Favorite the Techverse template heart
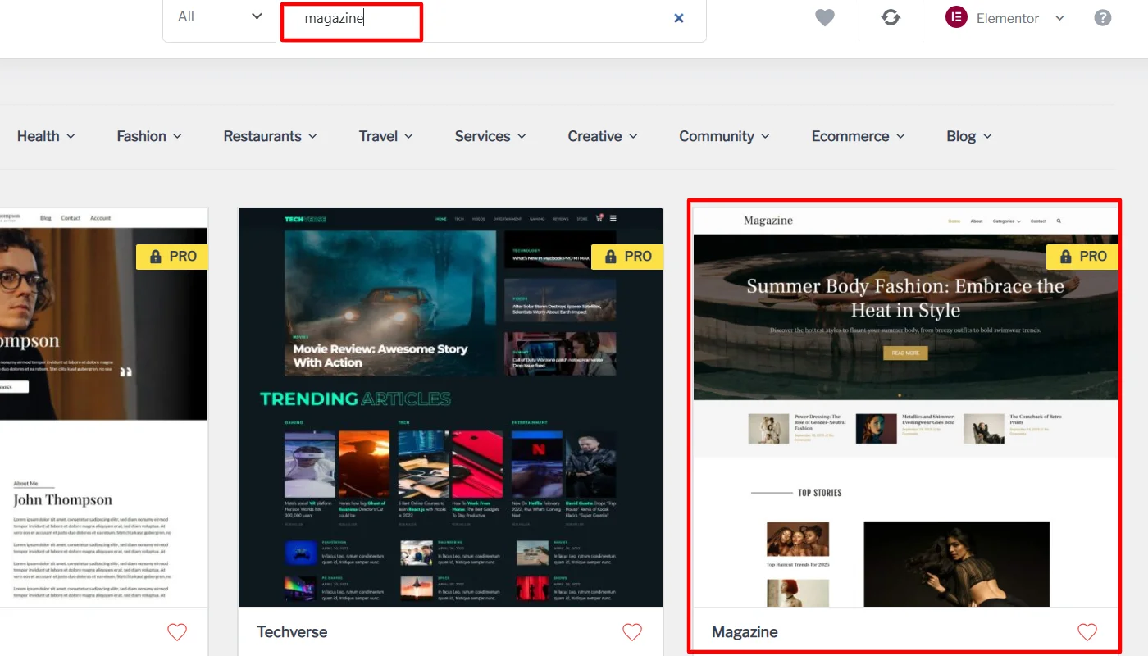 click(x=632, y=632)
